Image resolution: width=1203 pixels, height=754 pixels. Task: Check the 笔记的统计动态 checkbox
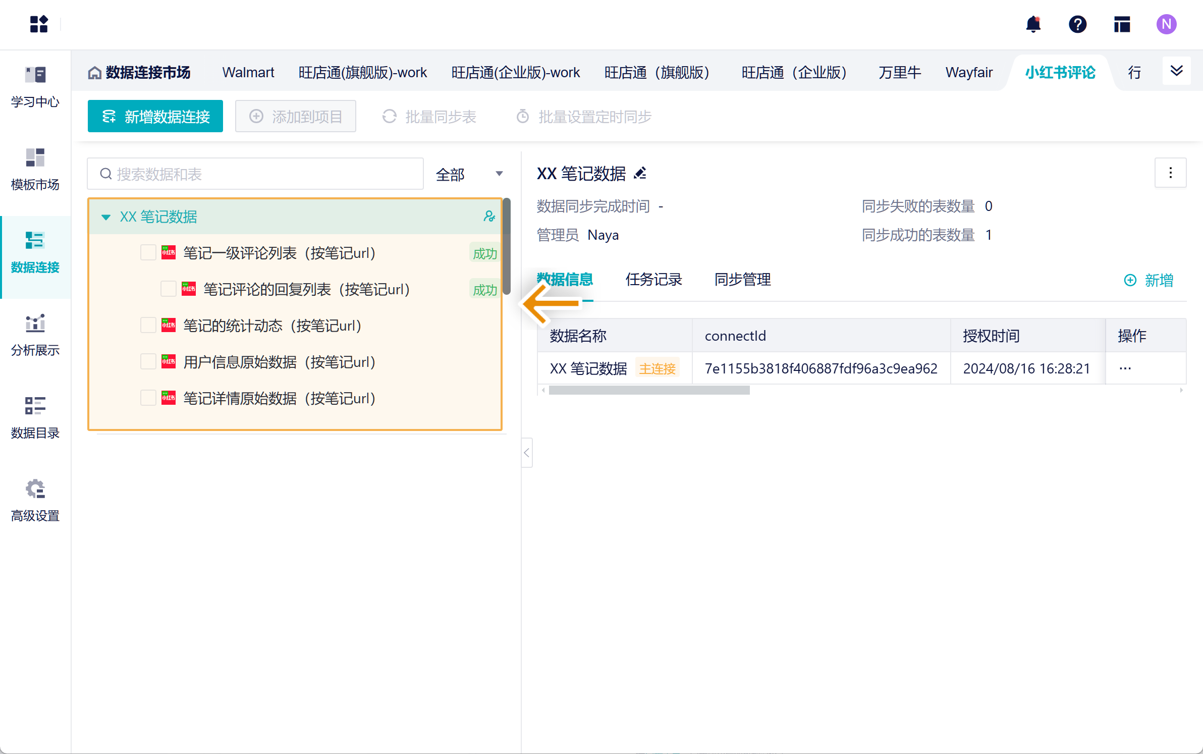[148, 326]
